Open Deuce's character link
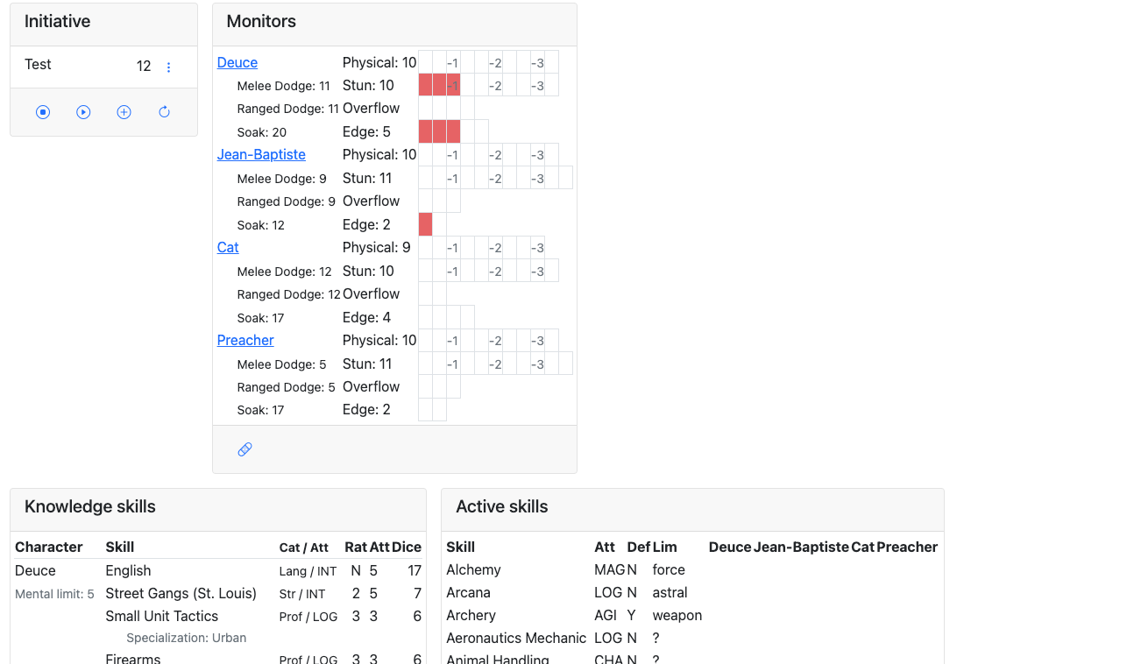This screenshot has height=664, width=1134. [x=237, y=63]
